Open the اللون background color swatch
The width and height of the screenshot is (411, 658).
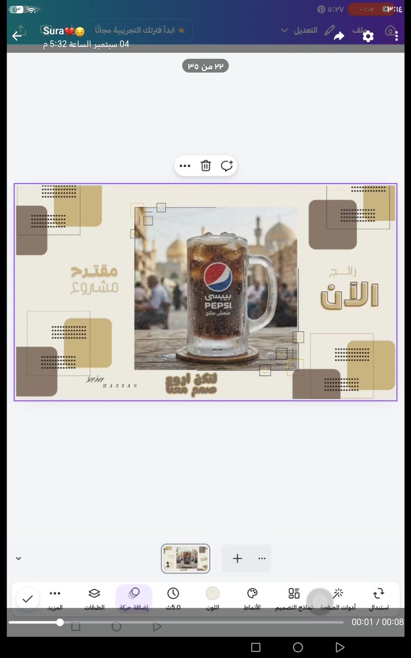[212, 599]
